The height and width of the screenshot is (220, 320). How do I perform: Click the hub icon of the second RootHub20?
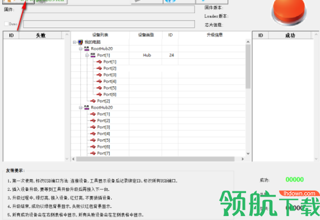pyautogui.click(x=87, y=107)
